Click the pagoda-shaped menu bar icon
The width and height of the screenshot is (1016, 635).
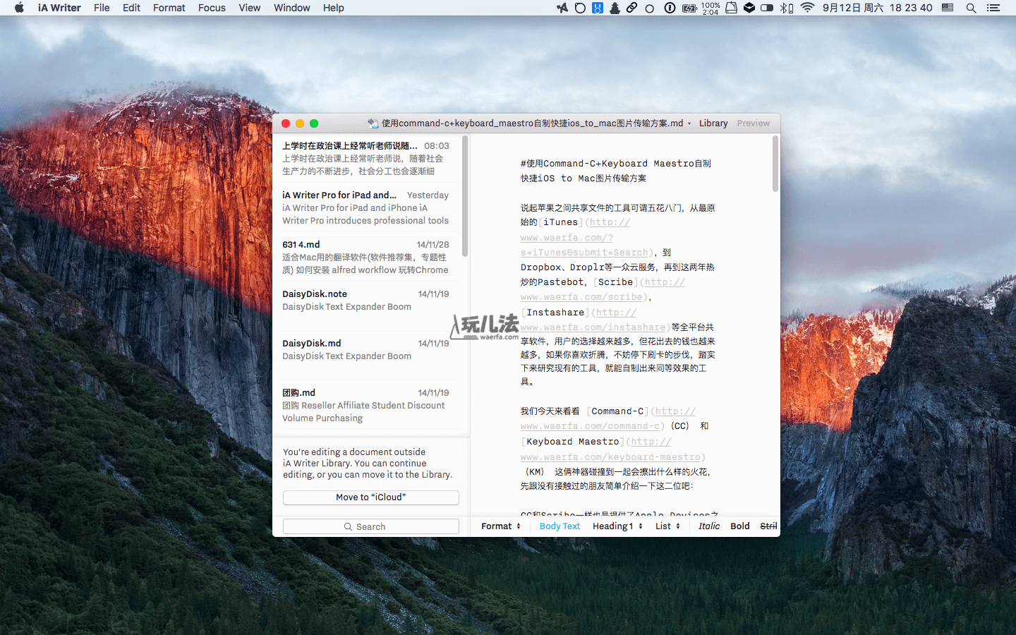click(615, 8)
